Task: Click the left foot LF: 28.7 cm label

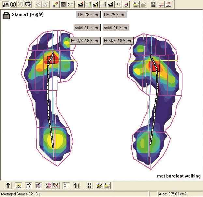Action: (88, 15)
